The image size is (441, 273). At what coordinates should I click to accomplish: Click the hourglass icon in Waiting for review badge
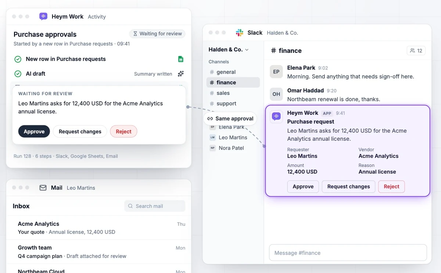(135, 33)
